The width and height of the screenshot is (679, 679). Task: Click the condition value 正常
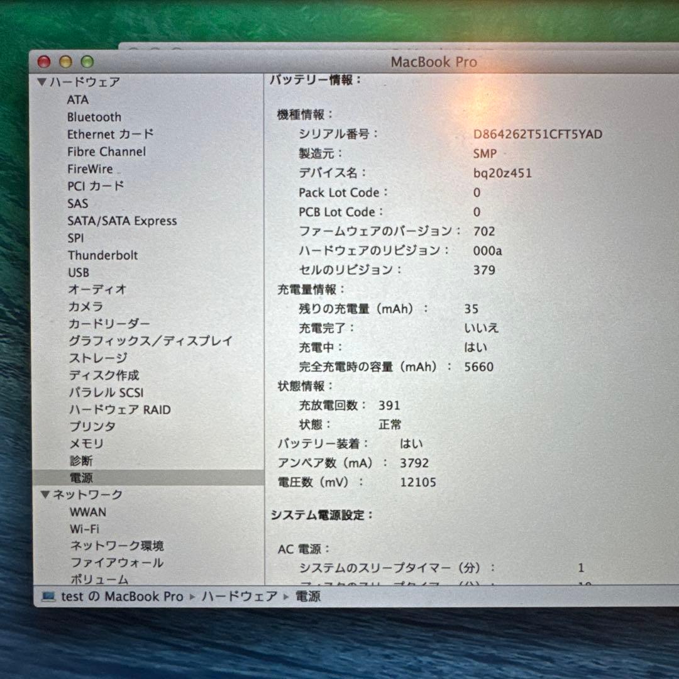pyautogui.click(x=390, y=424)
